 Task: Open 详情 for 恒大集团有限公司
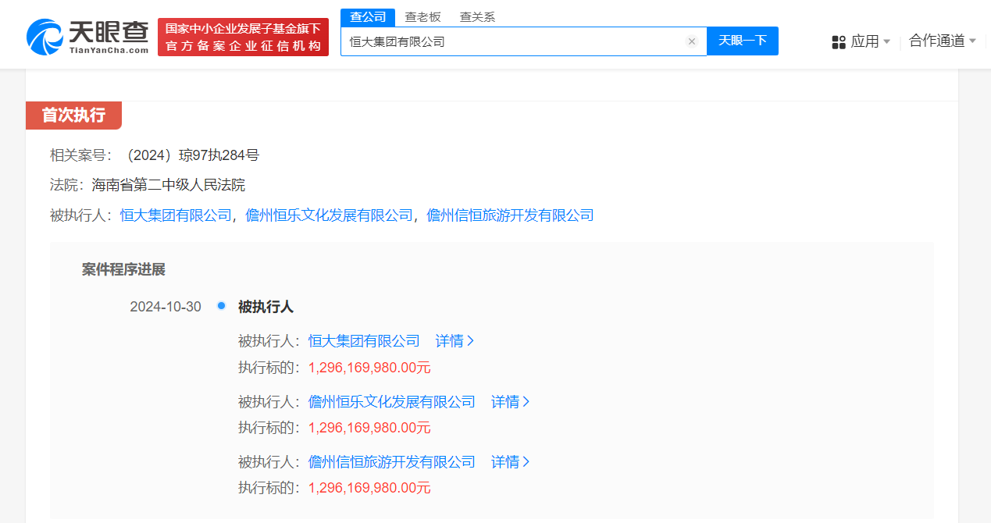point(455,341)
